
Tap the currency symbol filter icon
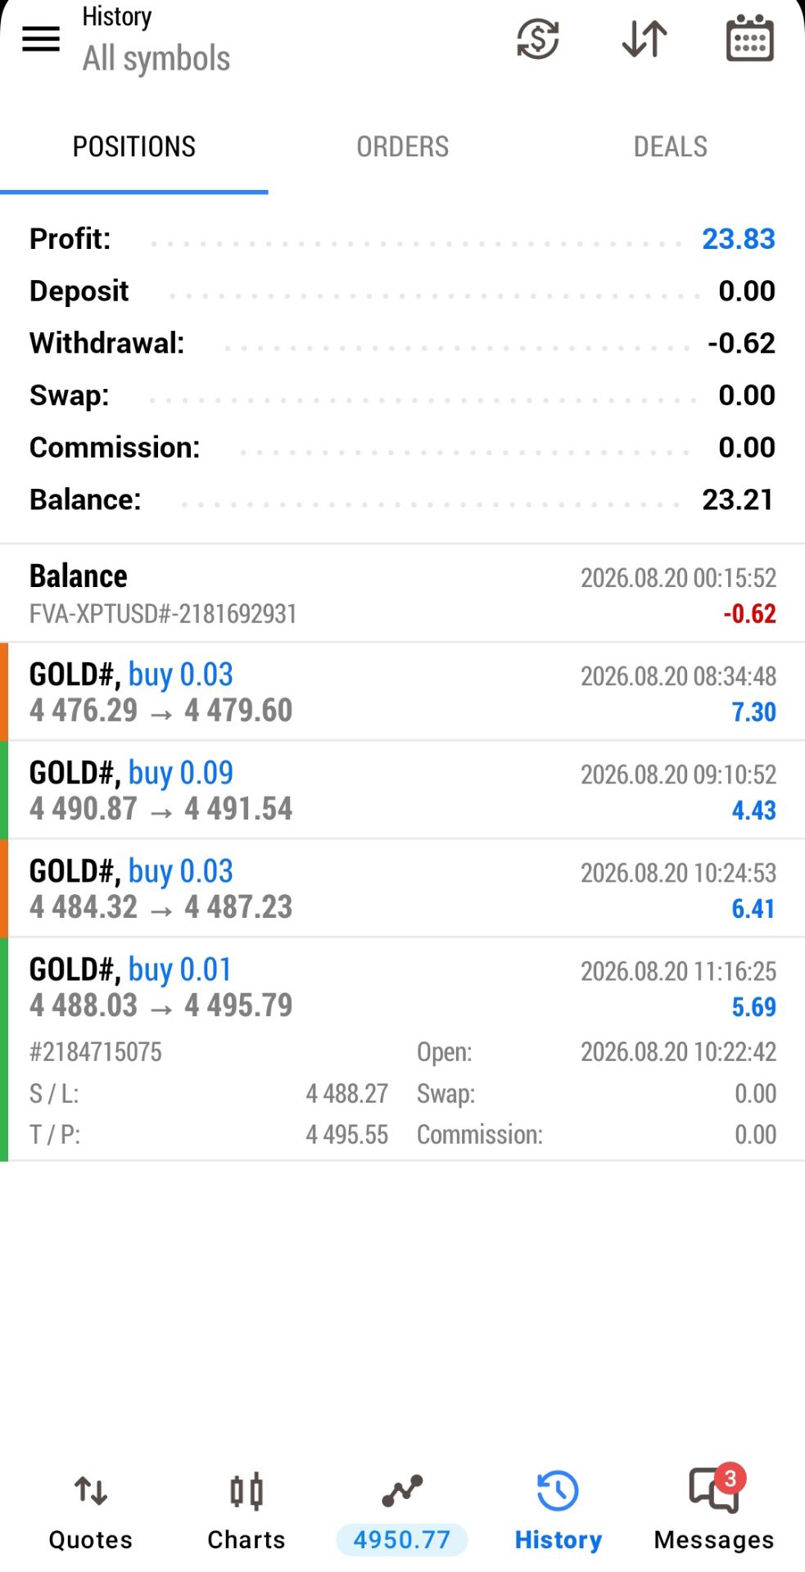[x=538, y=38]
